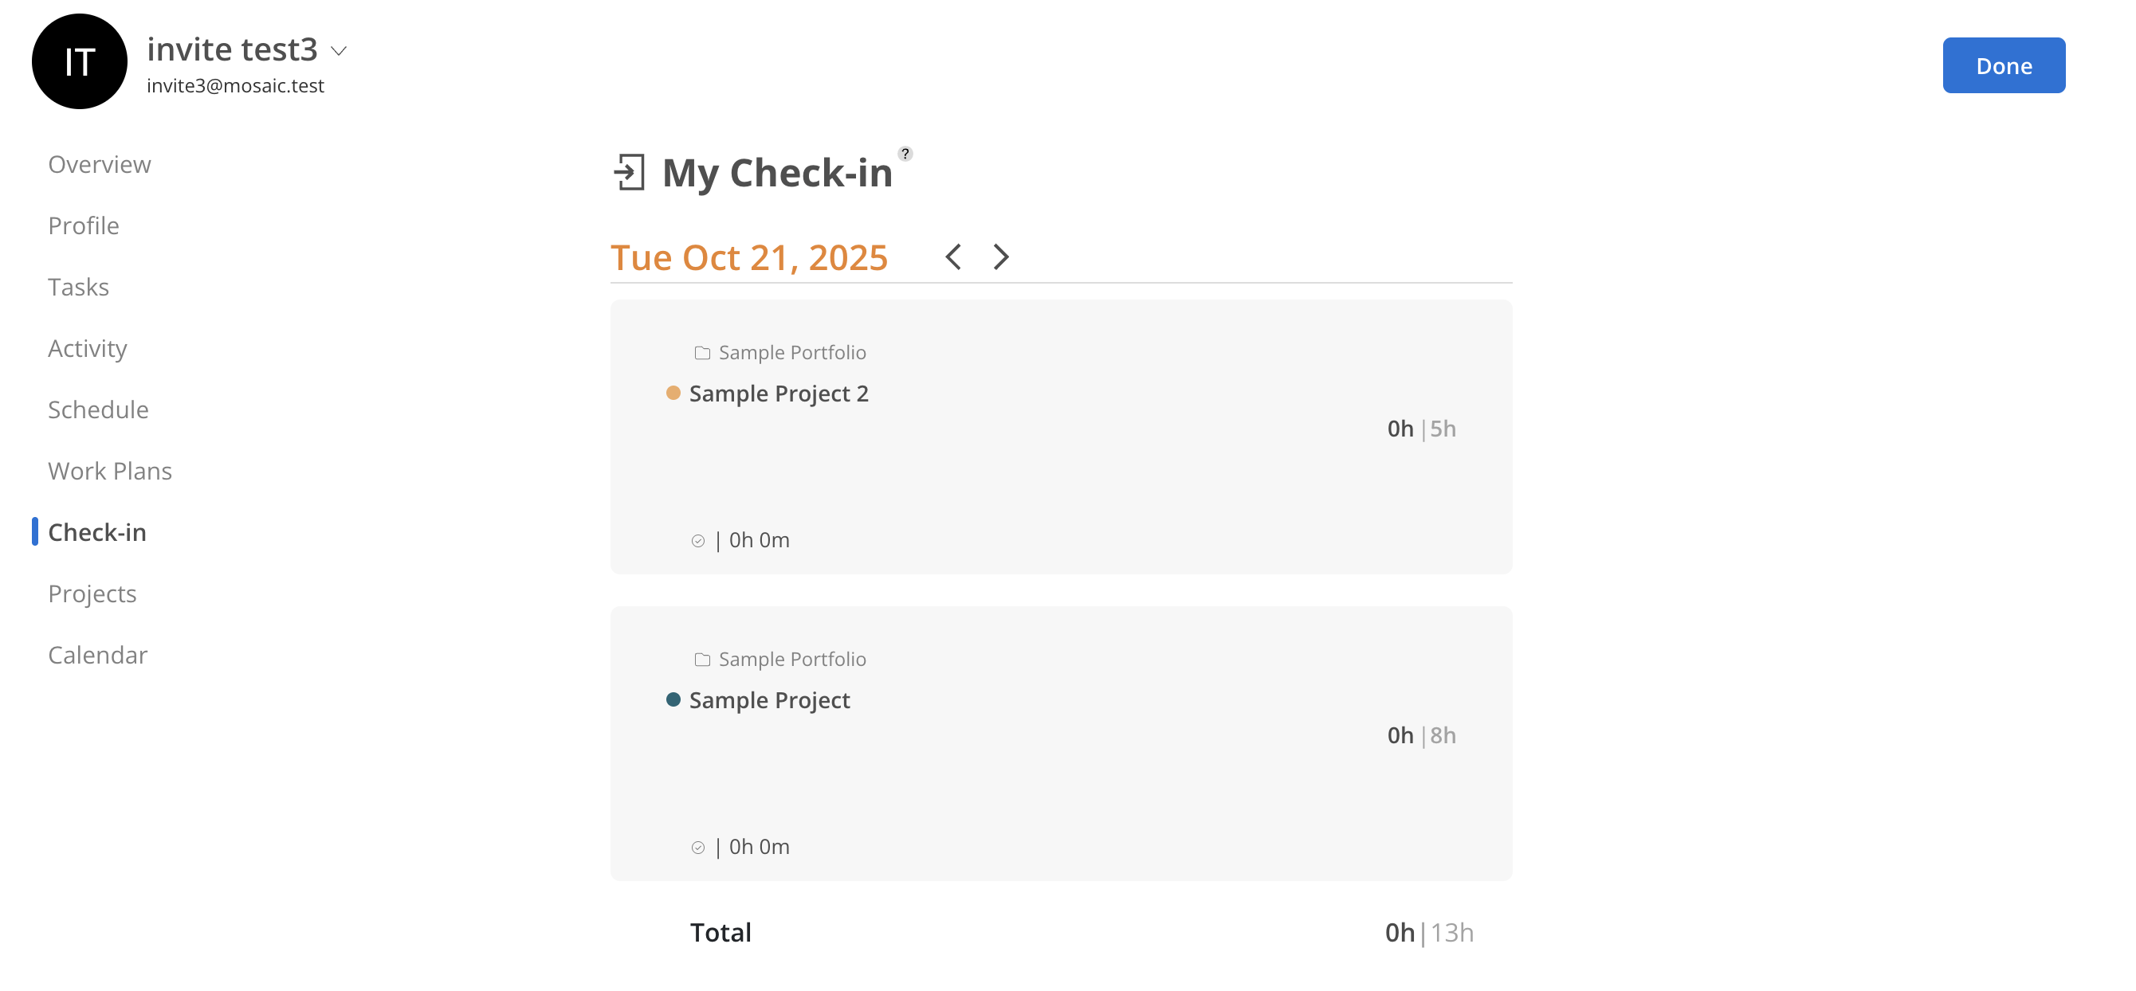The height and width of the screenshot is (991, 2136).
Task: Go to next day with right arrow
Action: pos(1001,257)
